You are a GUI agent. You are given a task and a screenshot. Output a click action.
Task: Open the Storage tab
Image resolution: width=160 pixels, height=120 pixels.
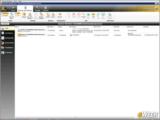(x=37, y=9)
